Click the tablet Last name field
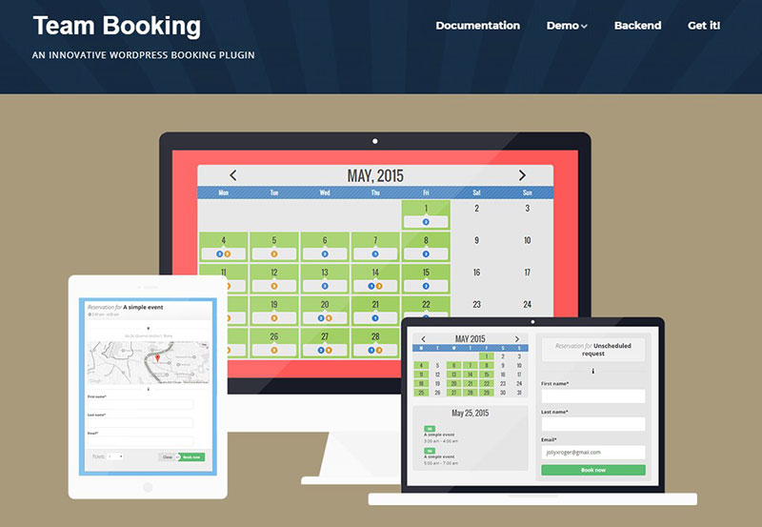The image size is (762, 527). tap(140, 422)
